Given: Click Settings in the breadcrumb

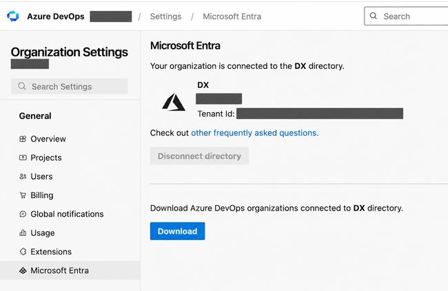Looking at the screenshot, I should pyautogui.click(x=165, y=17).
